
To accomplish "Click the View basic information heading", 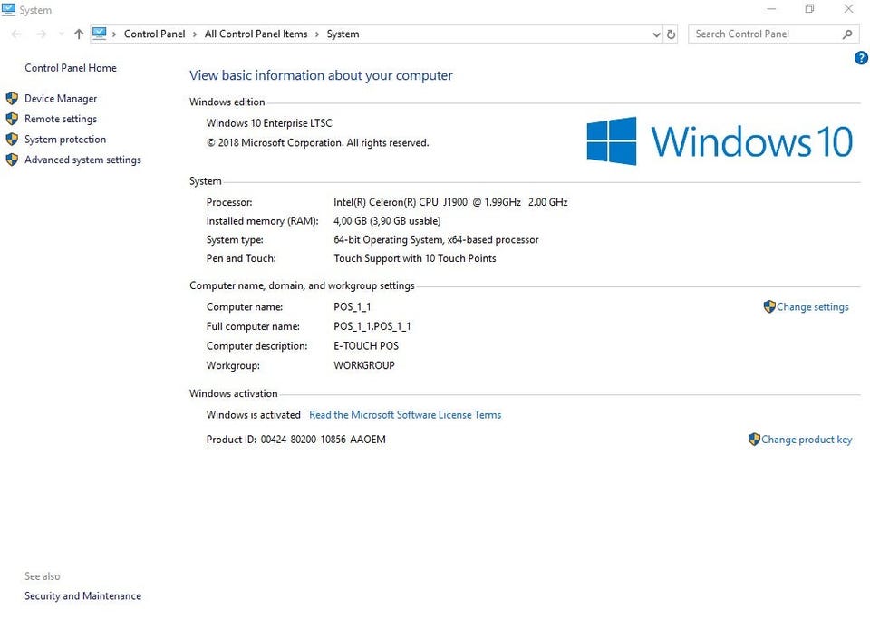I will coord(321,75).
